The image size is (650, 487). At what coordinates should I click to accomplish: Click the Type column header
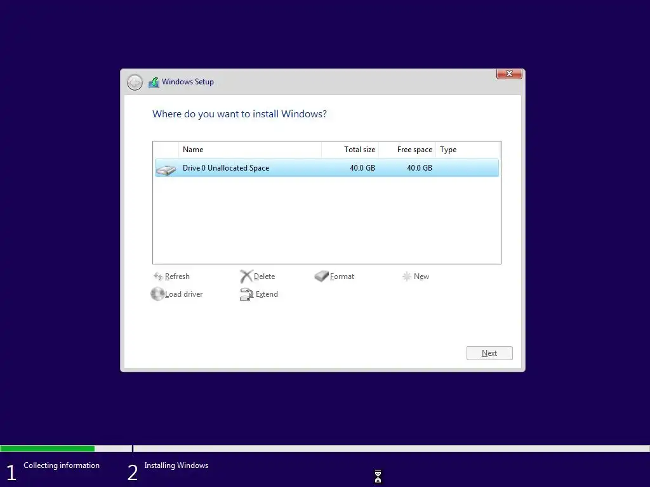[x=468, y=150]
